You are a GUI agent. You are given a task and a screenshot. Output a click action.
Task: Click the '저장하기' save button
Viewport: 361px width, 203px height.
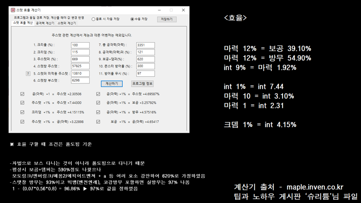(167, 19)
